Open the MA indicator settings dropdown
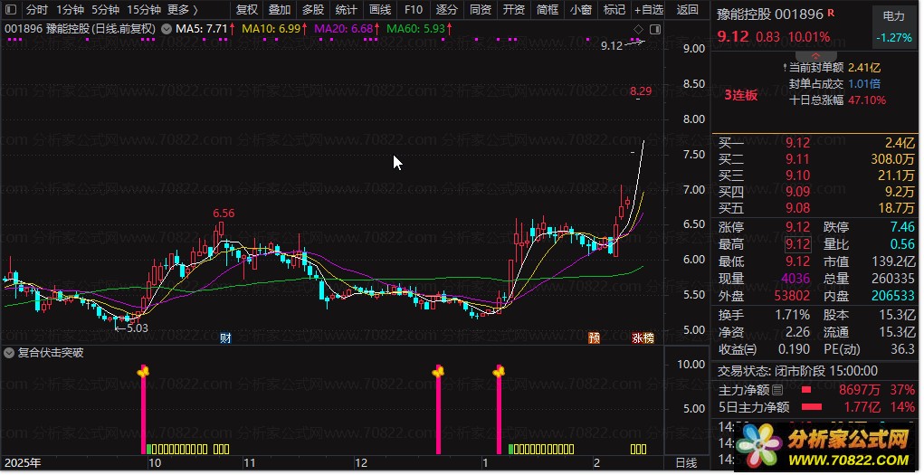Viewport: 924px width, 475px height. pos(167,28)
